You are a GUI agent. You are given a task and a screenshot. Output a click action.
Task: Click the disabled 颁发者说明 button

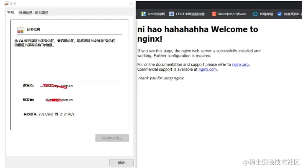tap(112, 138)
